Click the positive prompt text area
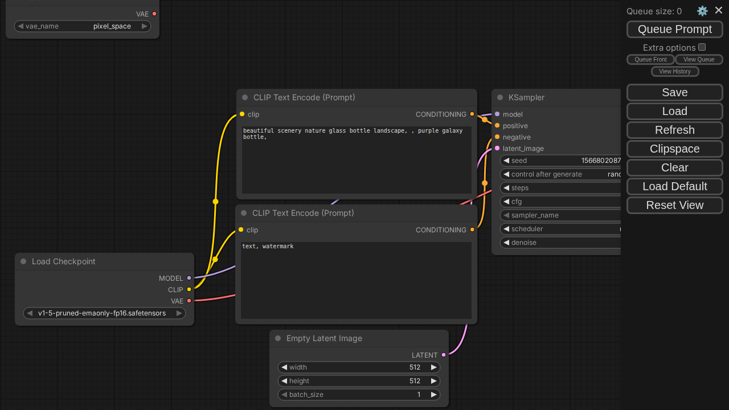 357,160
